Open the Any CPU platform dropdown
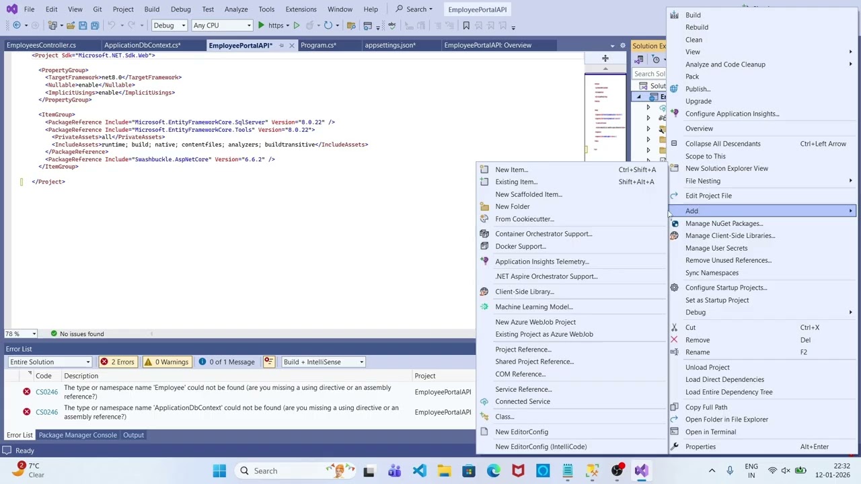 coord(222,26)
